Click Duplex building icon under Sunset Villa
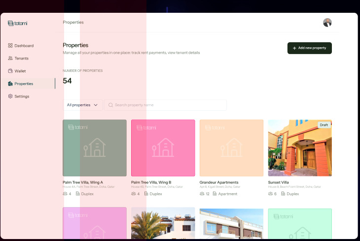360x241 pixels. pos(283,194)
